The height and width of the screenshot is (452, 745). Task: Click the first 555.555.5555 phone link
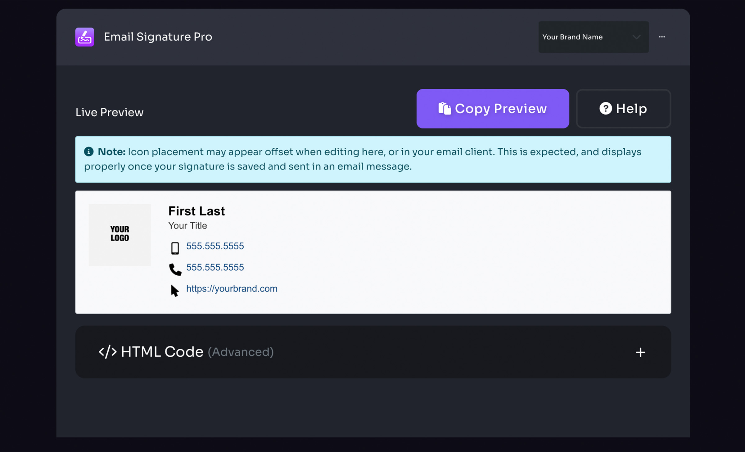(215, 246)
